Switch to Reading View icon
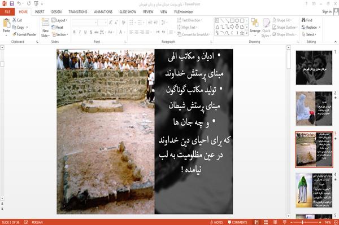The image size is (339, 225). [275, 222]
